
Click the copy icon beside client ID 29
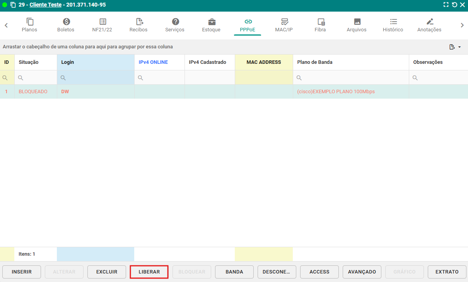(13, 5)
